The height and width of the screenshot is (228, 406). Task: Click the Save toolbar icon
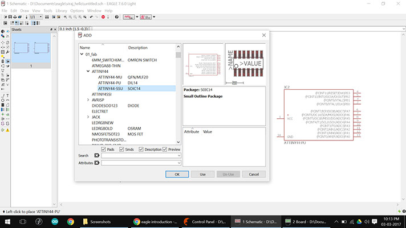coord(10,17)
